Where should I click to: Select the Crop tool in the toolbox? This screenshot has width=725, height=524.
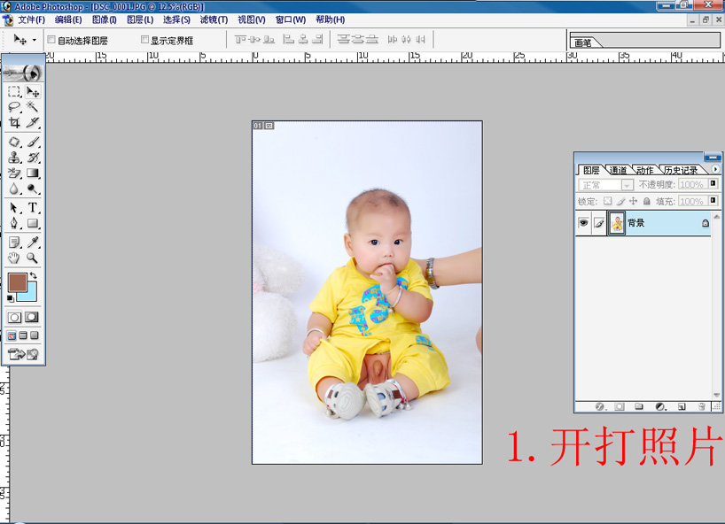pos(14,123)
